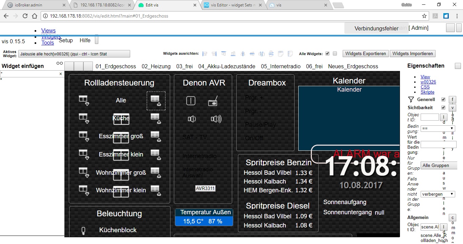The height and width of the screenshot is (244, 463).
Task: Toggle the Generell section checkbox
Action: tap(443, 100)
